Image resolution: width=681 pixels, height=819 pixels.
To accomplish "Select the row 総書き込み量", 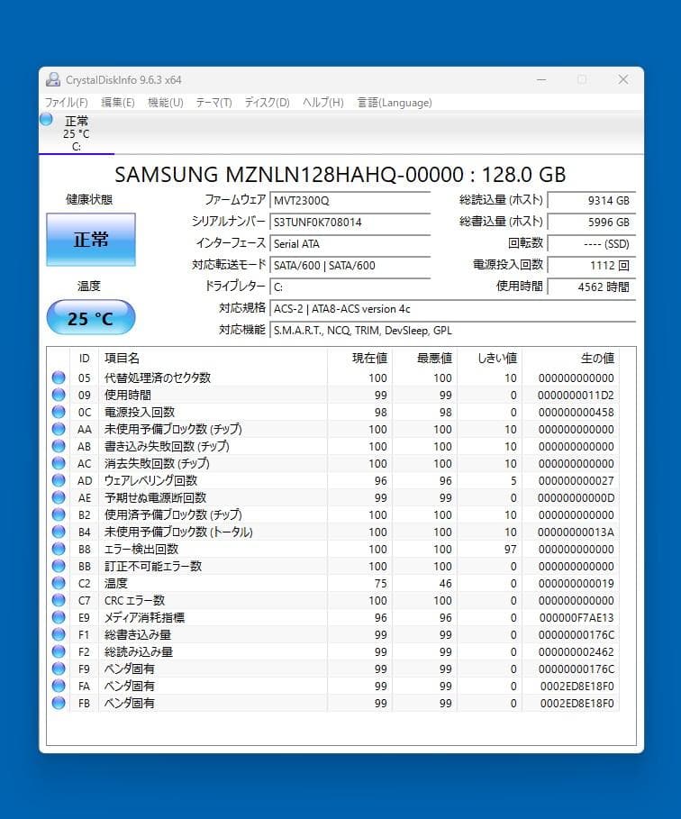I will pyautogui.click(x=333, y=634).
